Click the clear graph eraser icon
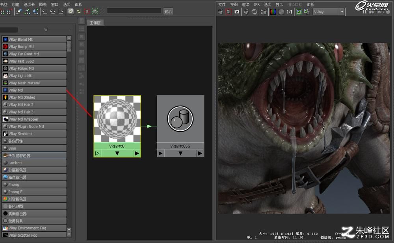Screen dimensions: 394x243 [19, 11]
